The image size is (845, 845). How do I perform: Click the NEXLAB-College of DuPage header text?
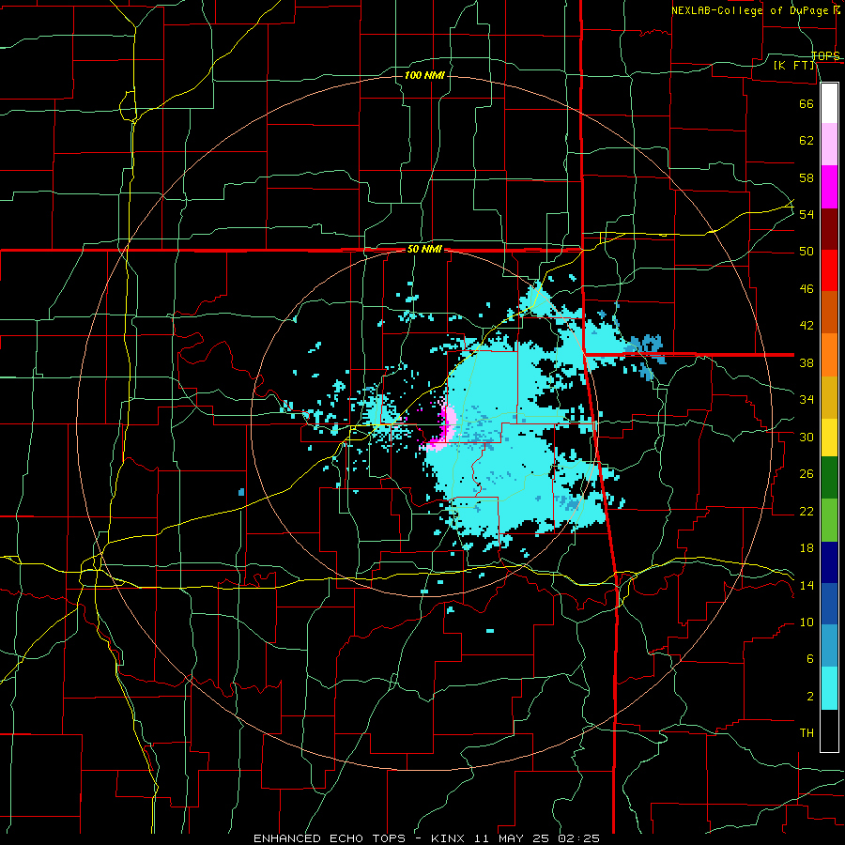(751, 10)
